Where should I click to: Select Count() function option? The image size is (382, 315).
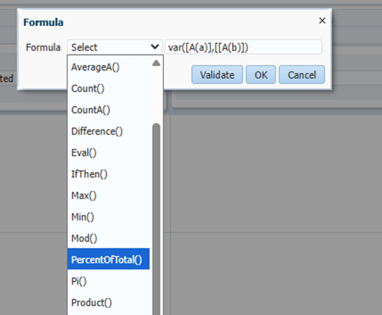click(88, 88)
